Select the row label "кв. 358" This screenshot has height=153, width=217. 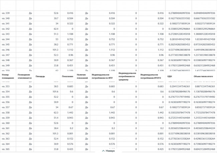pos(6,113)
